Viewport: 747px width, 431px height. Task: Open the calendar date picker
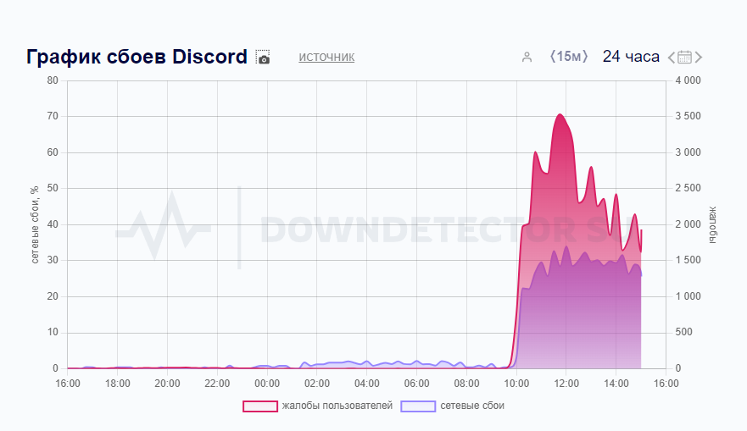coord(684,57)
